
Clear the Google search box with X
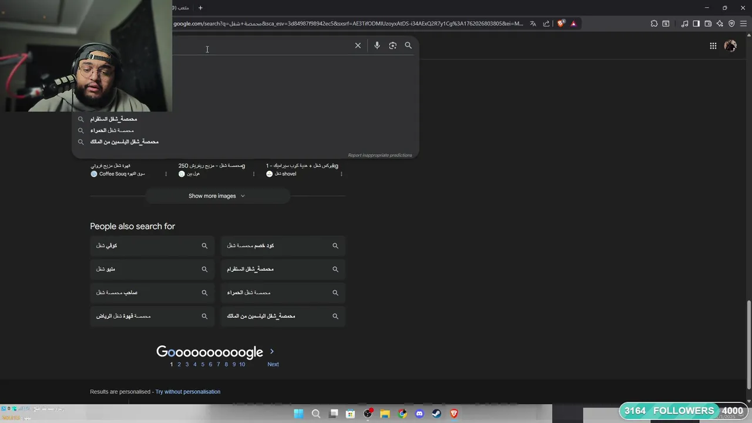358,45
